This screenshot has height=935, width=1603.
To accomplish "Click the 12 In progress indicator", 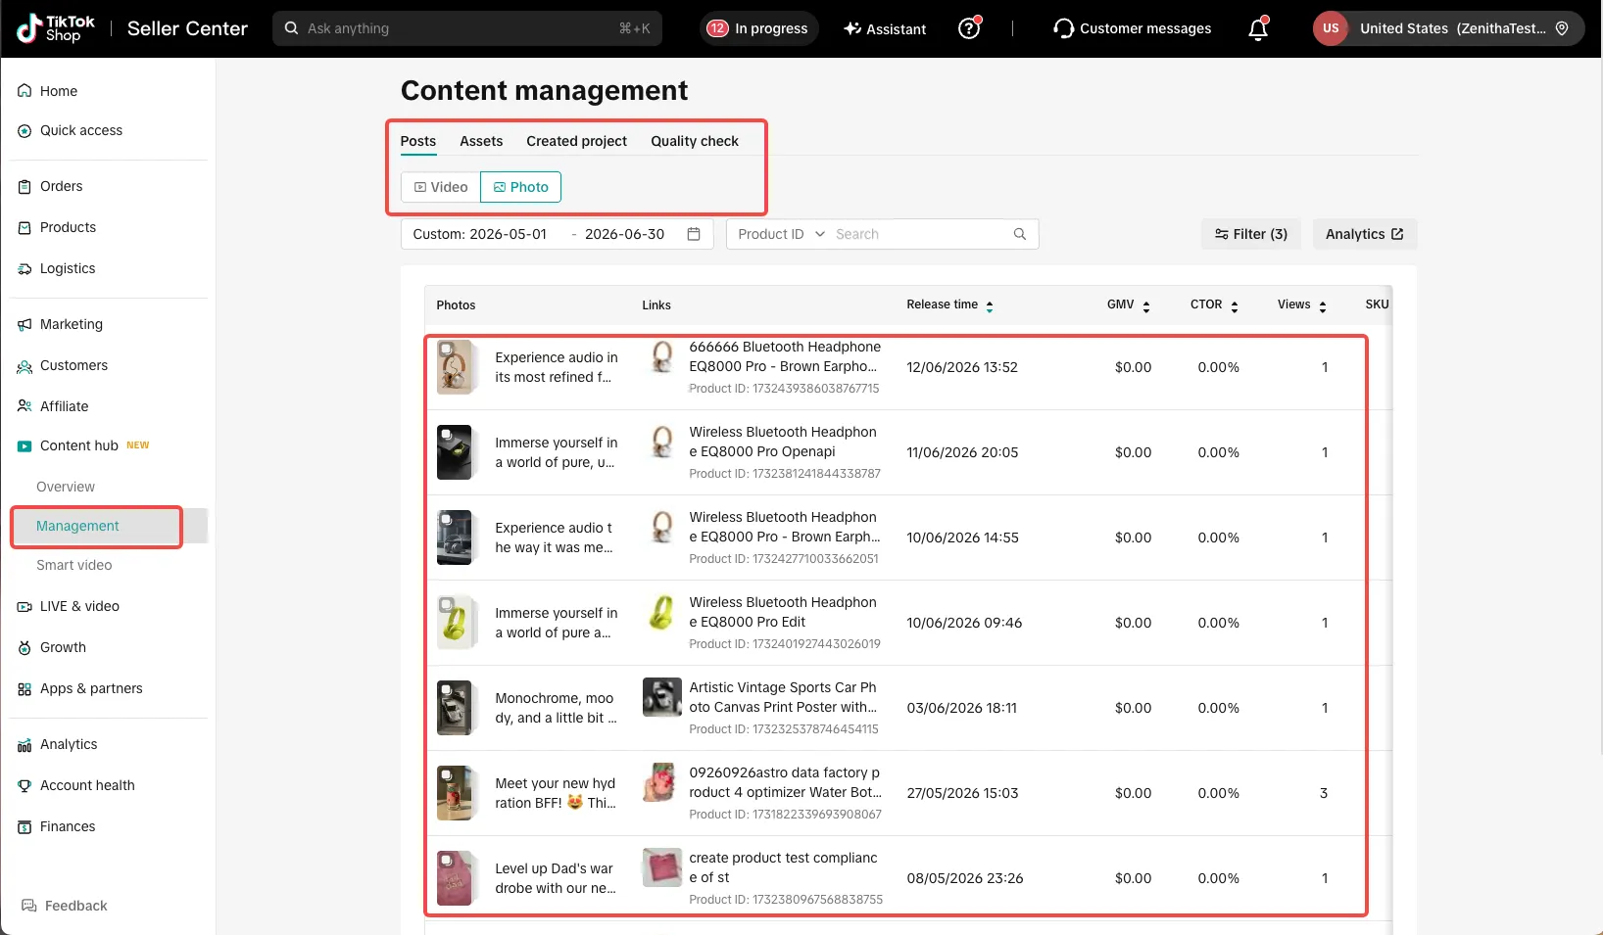I will click(758, 28).
